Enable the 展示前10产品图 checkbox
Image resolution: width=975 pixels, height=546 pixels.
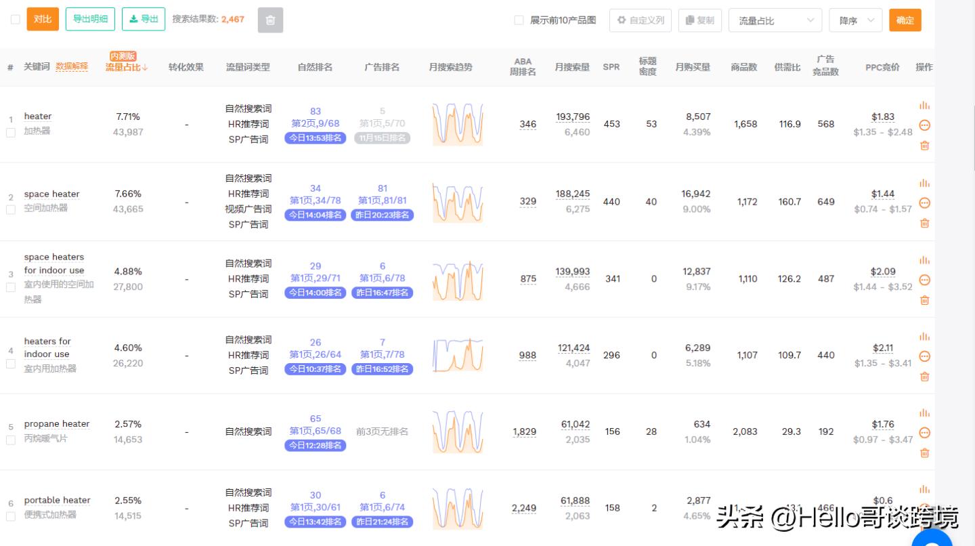518,20
